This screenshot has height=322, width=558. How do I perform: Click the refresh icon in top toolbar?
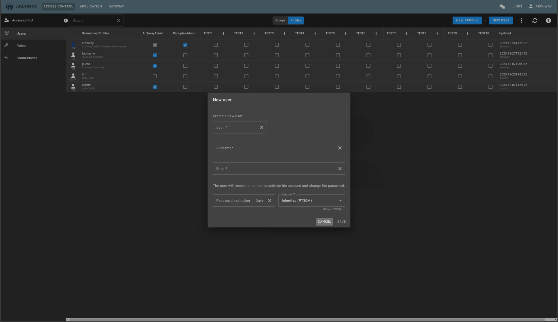coord(535,20)
